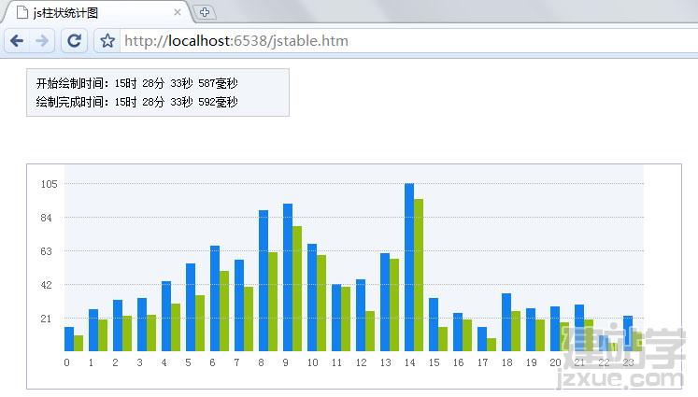Click the y-axis label 105
The width and height of the screenshot is (698, 397).
[x=49, y=184]
